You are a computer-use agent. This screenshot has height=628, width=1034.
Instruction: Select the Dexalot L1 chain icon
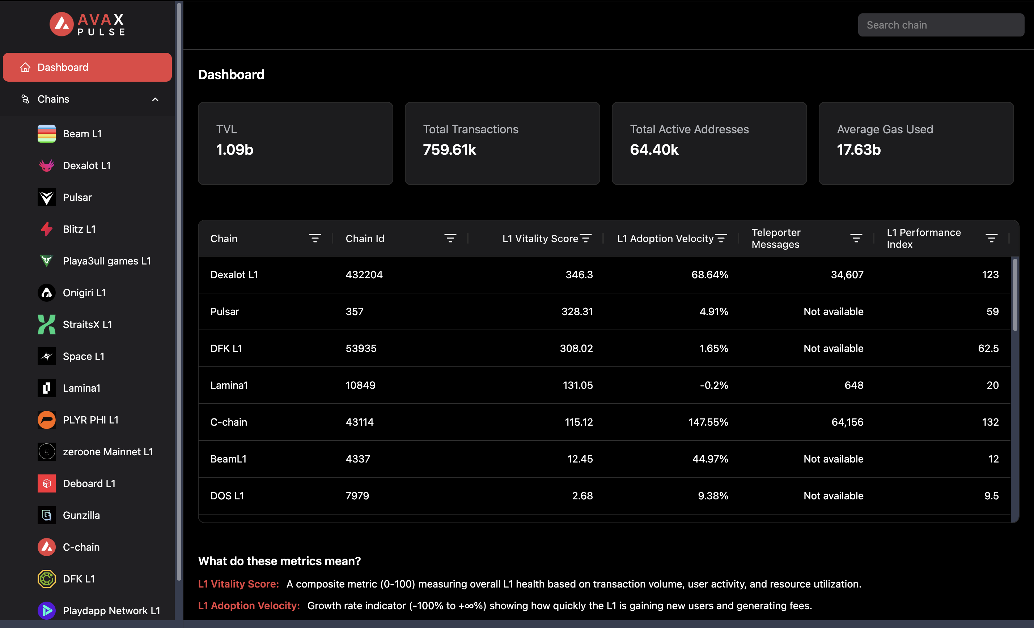(47, 165)
